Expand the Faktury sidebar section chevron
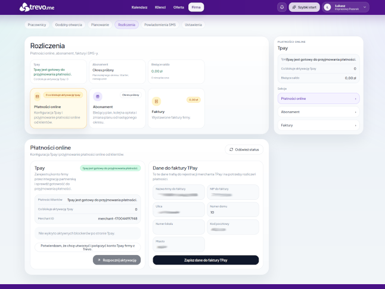385x289 pixels. click(355, 125)
